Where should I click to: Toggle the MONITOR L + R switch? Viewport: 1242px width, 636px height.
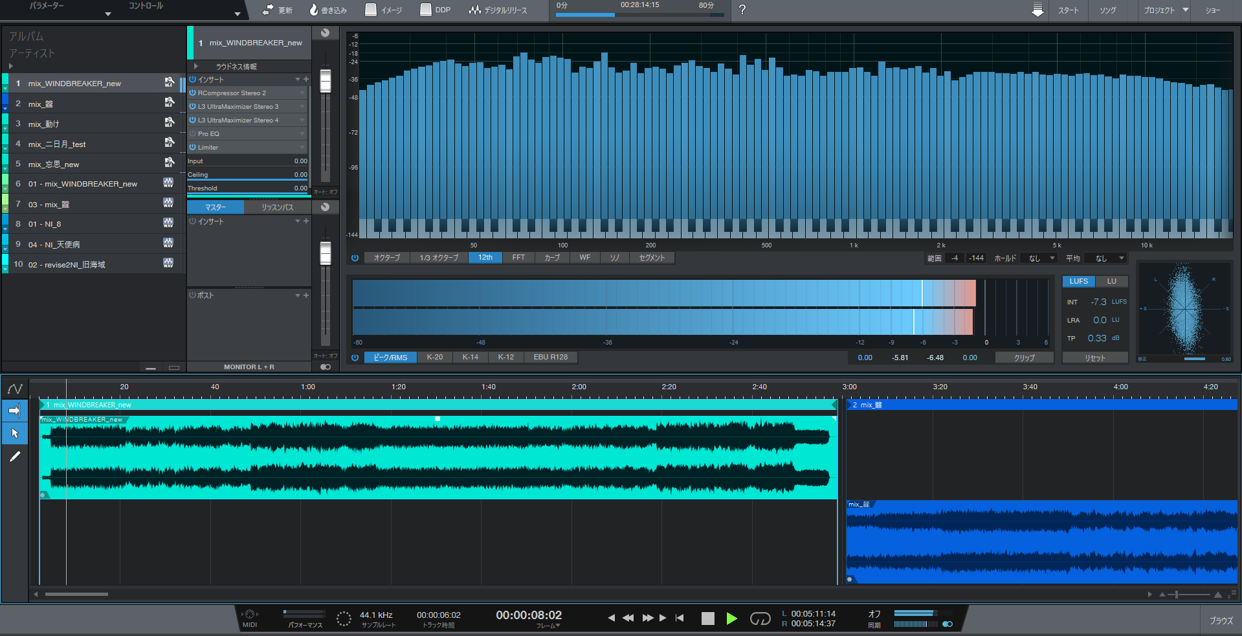325,367
